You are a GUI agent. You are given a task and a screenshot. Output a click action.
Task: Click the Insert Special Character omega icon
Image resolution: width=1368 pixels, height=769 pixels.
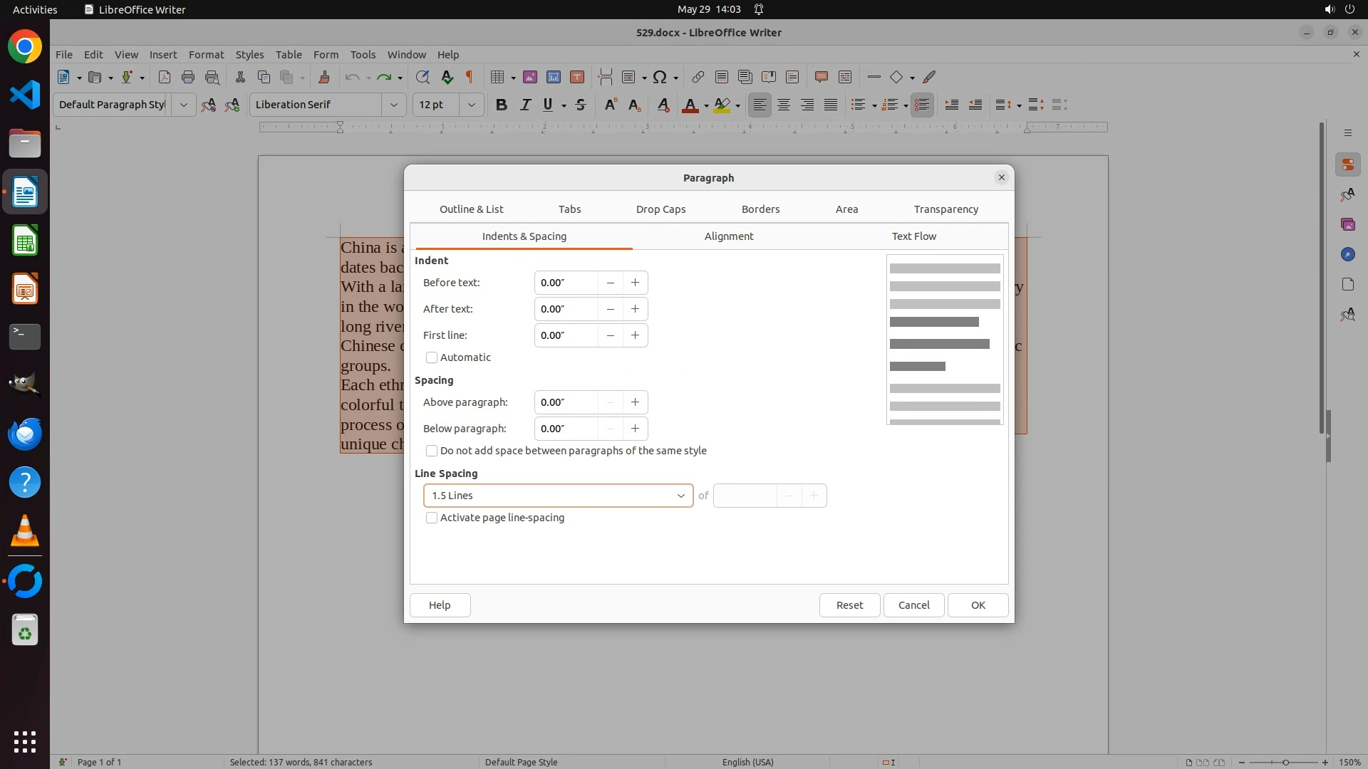pyautogui.click(x=660, y=77)
